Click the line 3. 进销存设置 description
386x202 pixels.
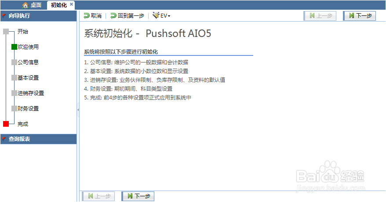(x=155, y=80)
